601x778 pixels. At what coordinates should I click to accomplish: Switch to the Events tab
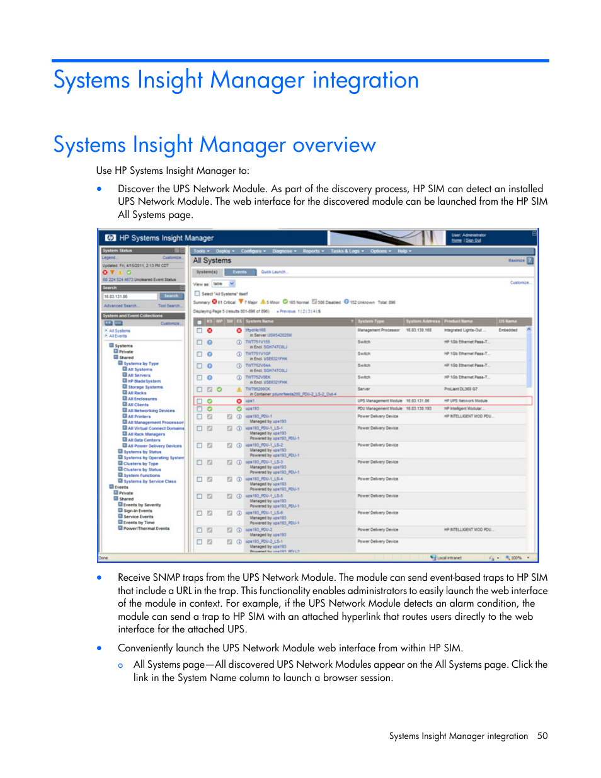[x=240, y=272]
